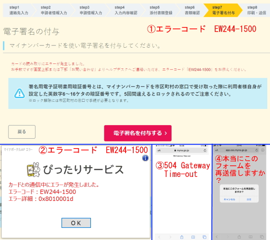
Task: Tap forward arrow on 504 Gateway Time-out page
Action: click(x=170, y=237)
